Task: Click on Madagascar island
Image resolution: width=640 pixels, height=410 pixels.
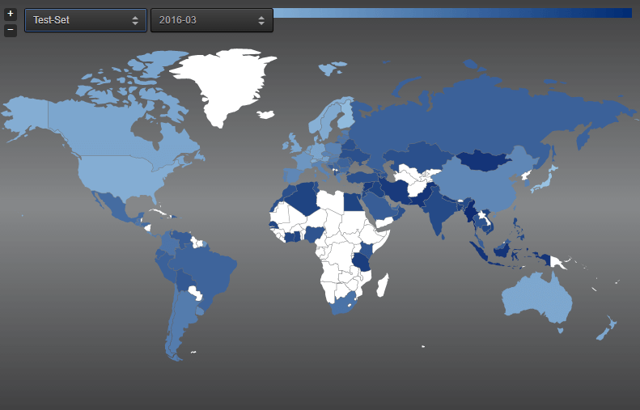Action: pos(383,285)
